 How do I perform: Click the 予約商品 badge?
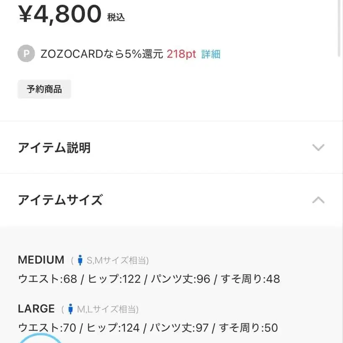[44, 89]
